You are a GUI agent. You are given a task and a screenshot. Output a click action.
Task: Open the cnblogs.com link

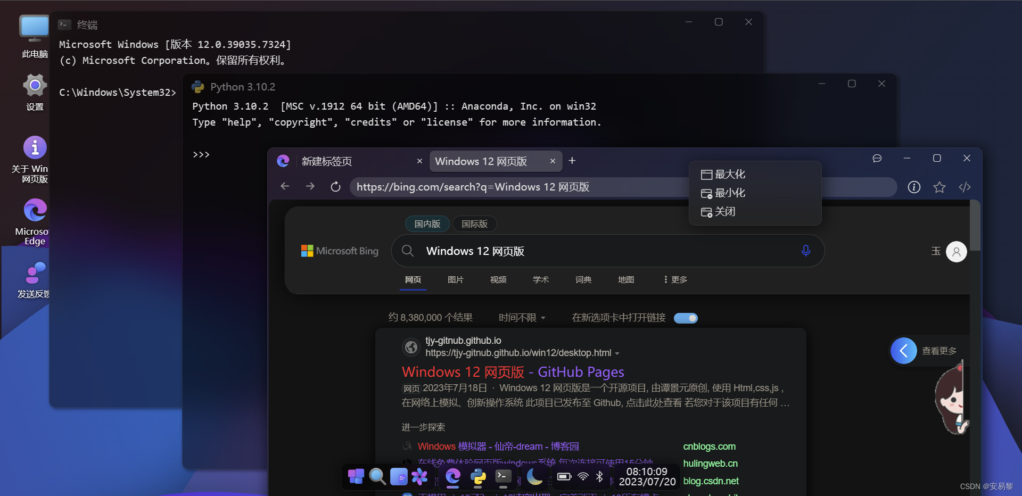point(709,446)
